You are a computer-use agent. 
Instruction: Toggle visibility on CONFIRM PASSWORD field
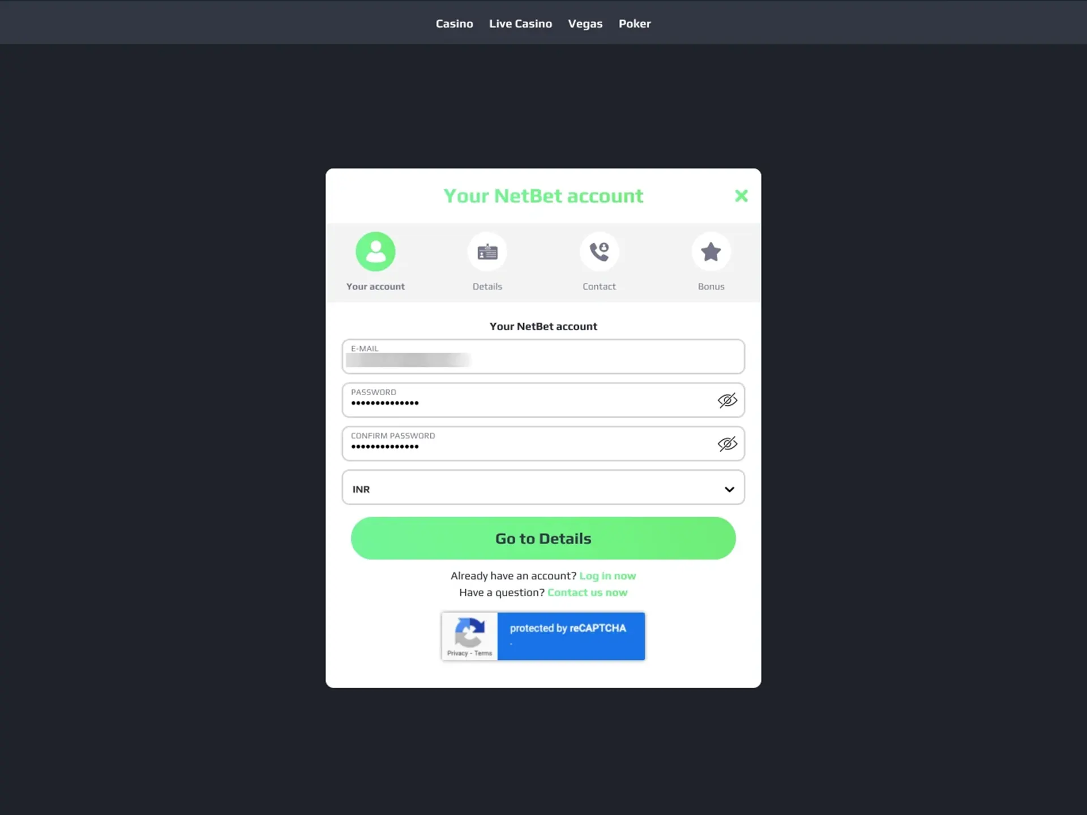click(727, 444)
